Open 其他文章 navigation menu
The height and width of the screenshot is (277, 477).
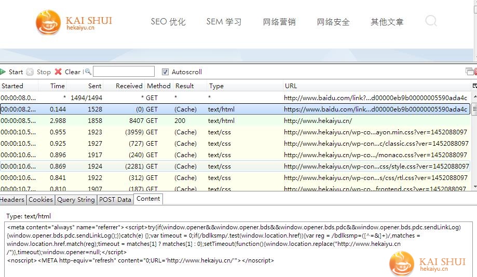(387, 22)
